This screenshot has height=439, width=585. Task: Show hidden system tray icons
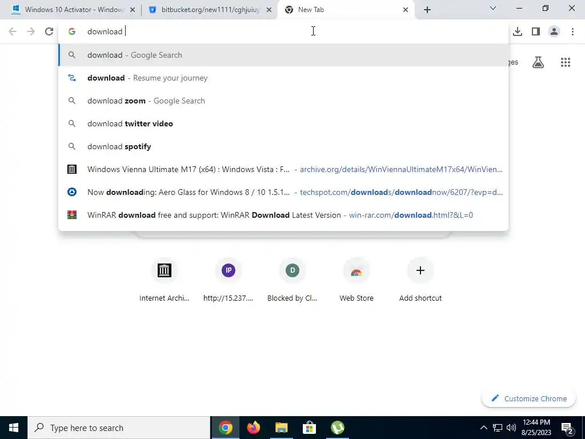(x=483, y=428)
